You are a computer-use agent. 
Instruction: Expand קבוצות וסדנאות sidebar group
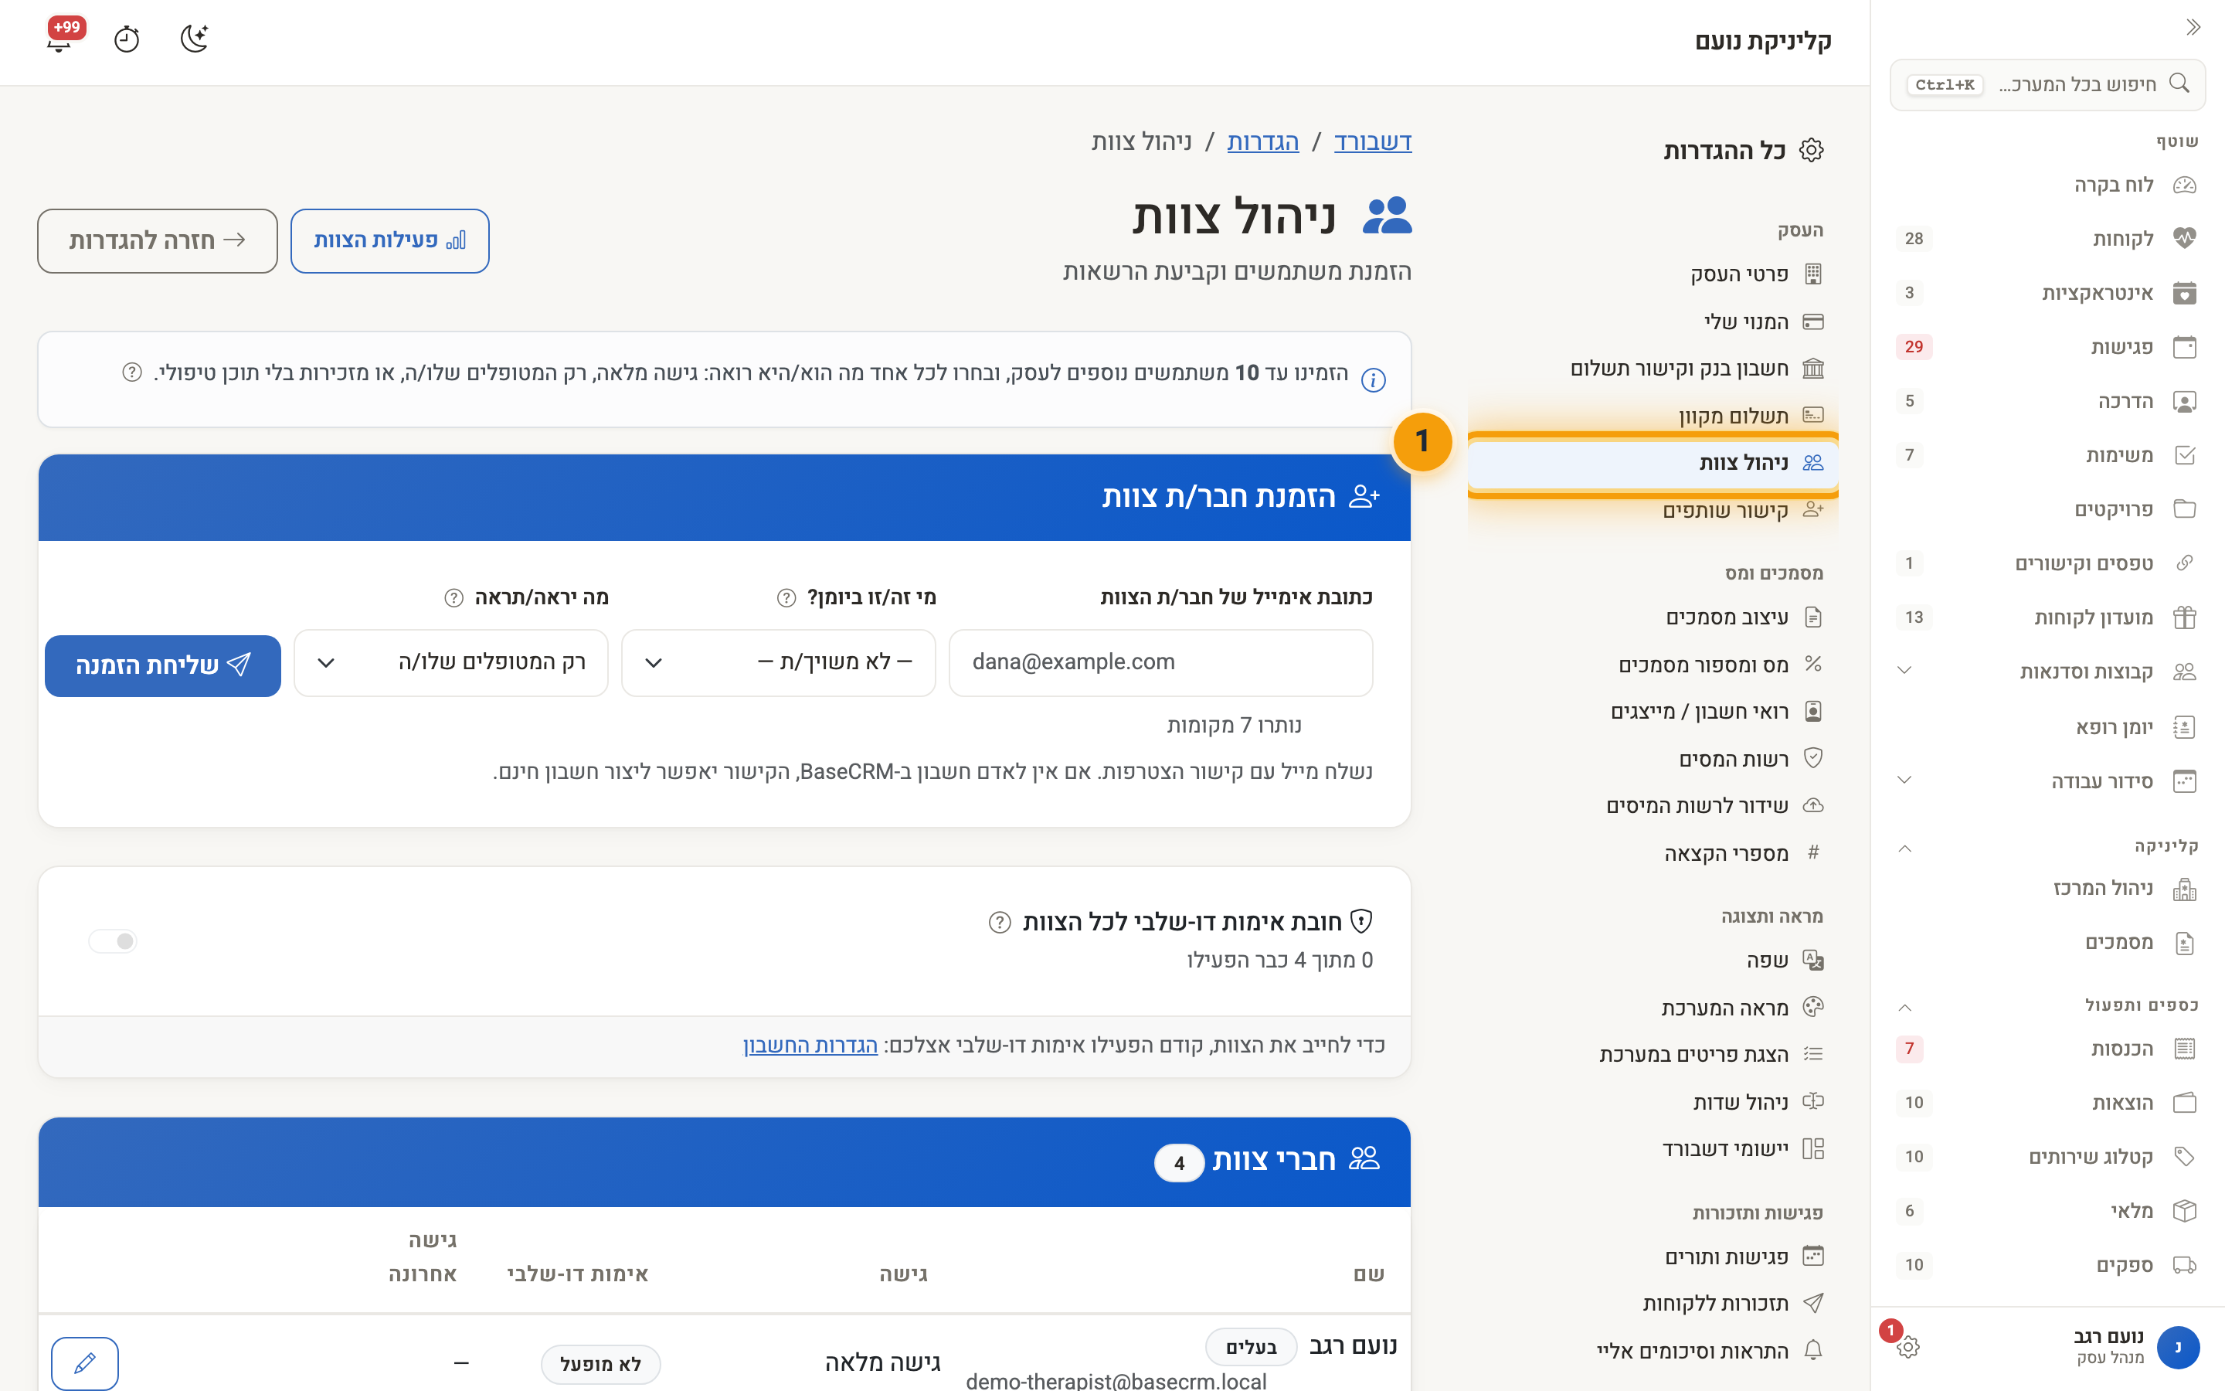click(x=2047, y=672)
